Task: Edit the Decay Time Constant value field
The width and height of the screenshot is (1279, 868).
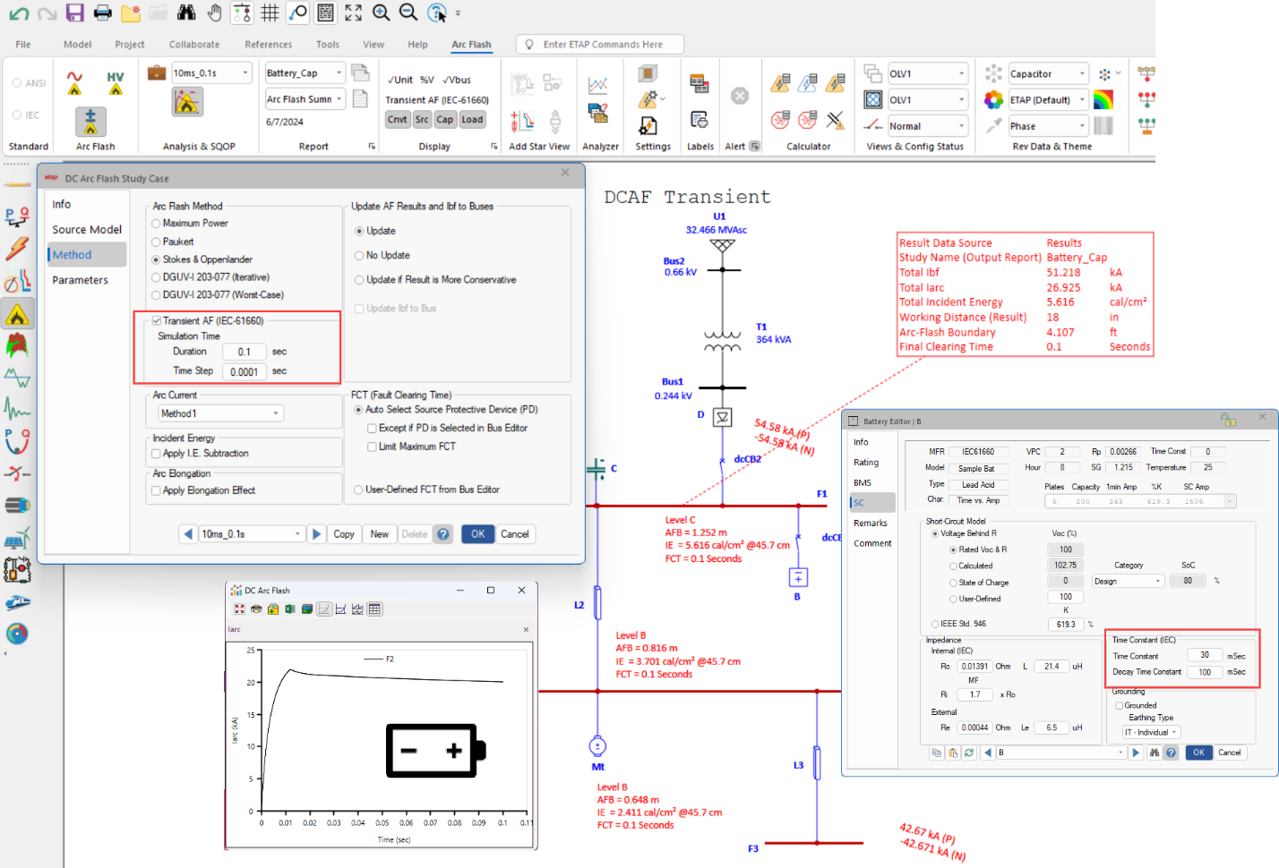Action: tap(1205, 672)
